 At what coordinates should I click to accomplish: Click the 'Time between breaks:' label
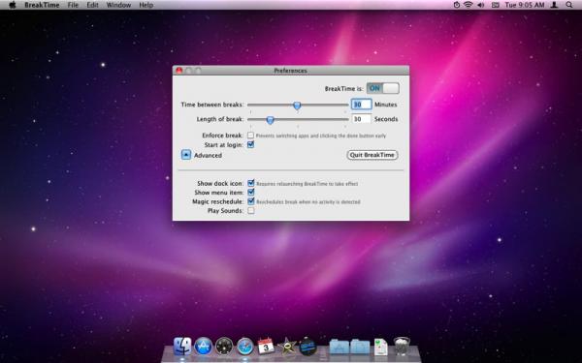[x=211, y=105]
